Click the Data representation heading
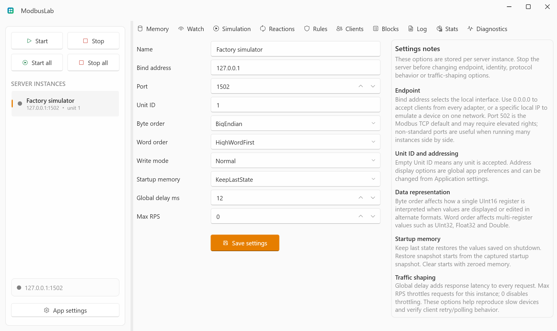 [422, 192]
